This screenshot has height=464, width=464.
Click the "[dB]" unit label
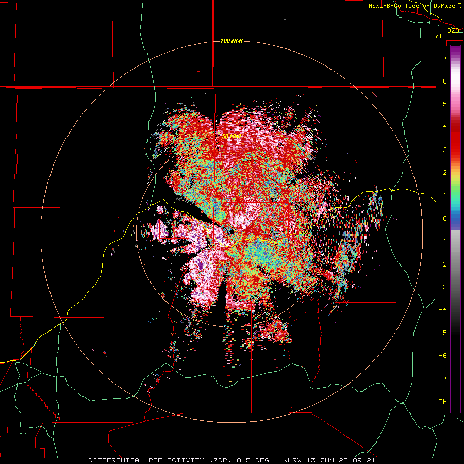click(440, 36)
